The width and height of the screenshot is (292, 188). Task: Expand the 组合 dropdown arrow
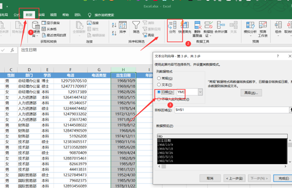tap(278, 36)
